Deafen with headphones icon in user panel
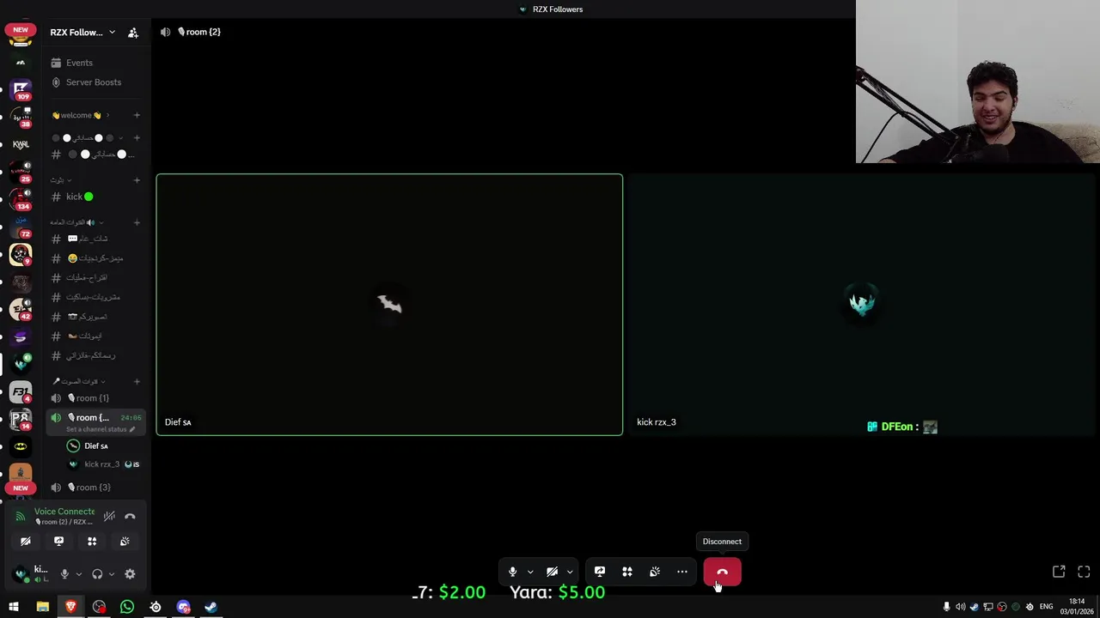The width and height of the screenshot is (1100, 618). (x=97, y=574)
